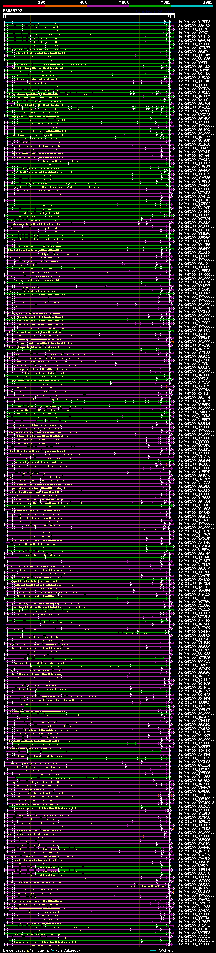Pick the UniRef100_Q41071 row label
The image size is (216, 953).
coord(194,926)
